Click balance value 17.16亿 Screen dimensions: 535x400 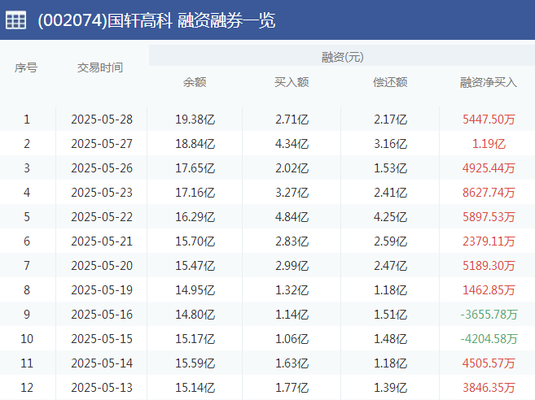[195, 193]
